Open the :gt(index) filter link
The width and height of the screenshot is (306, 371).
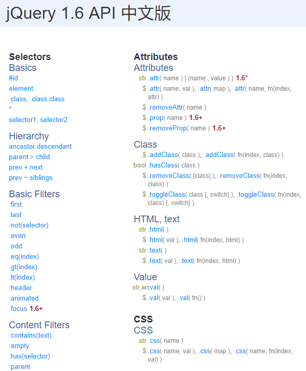click(x=23, y=267)
